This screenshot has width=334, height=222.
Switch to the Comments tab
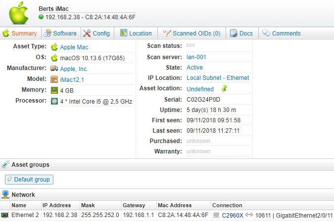281,34
